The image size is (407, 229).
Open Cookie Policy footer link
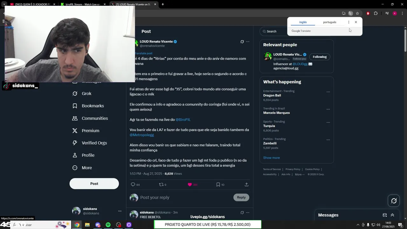point(312,169)
